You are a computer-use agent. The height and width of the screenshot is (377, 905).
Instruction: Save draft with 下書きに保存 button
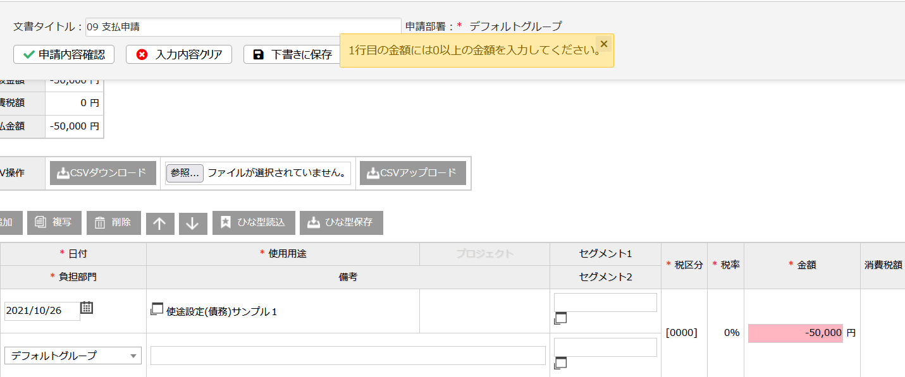pyautogui.click(x=292, y=54)
